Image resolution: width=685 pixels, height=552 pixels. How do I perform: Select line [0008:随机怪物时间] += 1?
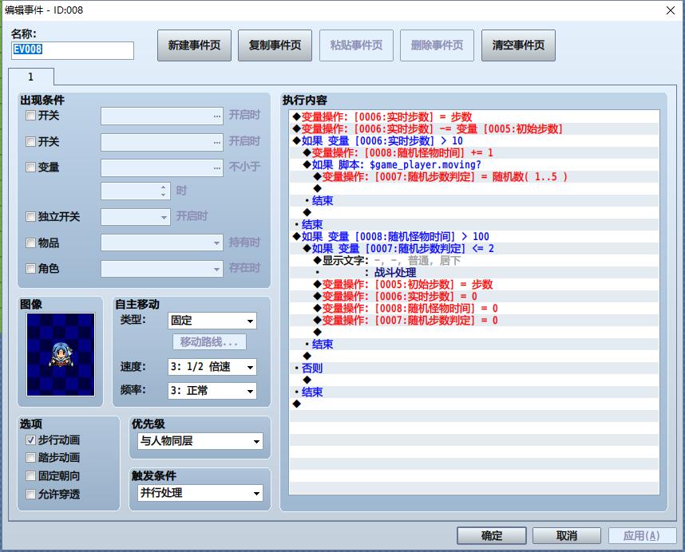tap(474, 152)
